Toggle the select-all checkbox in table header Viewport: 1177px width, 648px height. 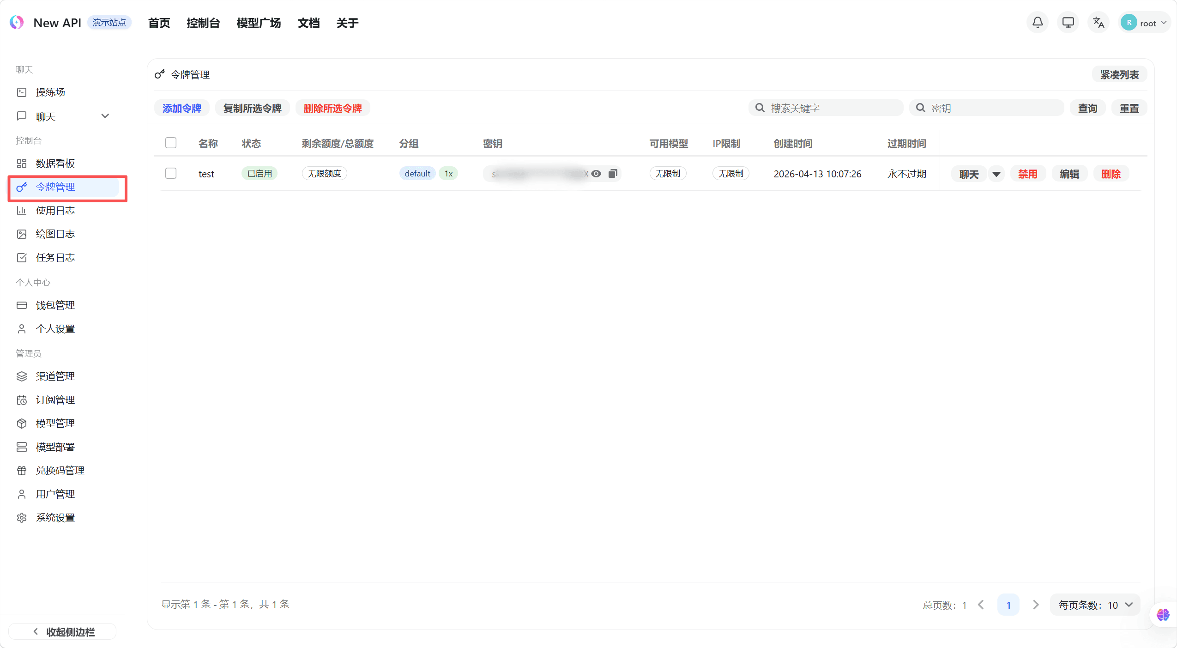point(171,143)
